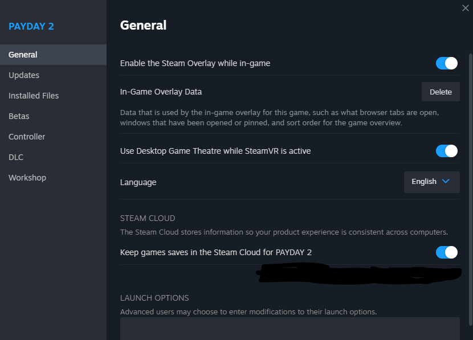Image resolution: width=473 pixels, height=340 pixels.
Task: Click the PAYDAY 2 game title
Action: (x=31, y=26)
